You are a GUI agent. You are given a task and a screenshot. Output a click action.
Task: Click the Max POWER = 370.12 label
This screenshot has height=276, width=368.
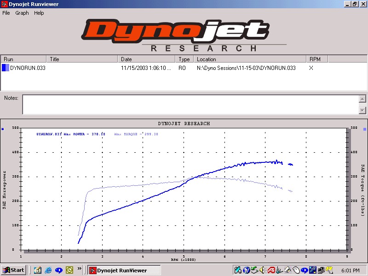pyautogui.click(x=85, y=134)
